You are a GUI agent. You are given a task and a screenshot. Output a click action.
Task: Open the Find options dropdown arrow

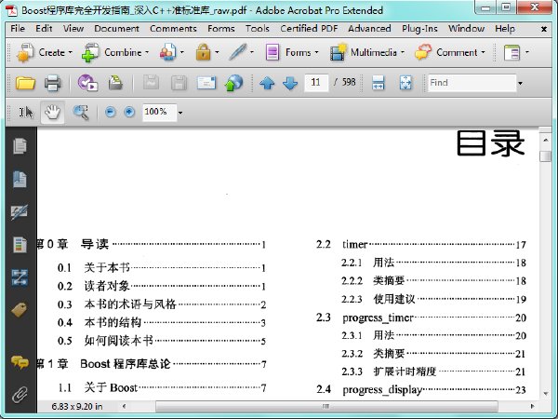pos(520,84)
